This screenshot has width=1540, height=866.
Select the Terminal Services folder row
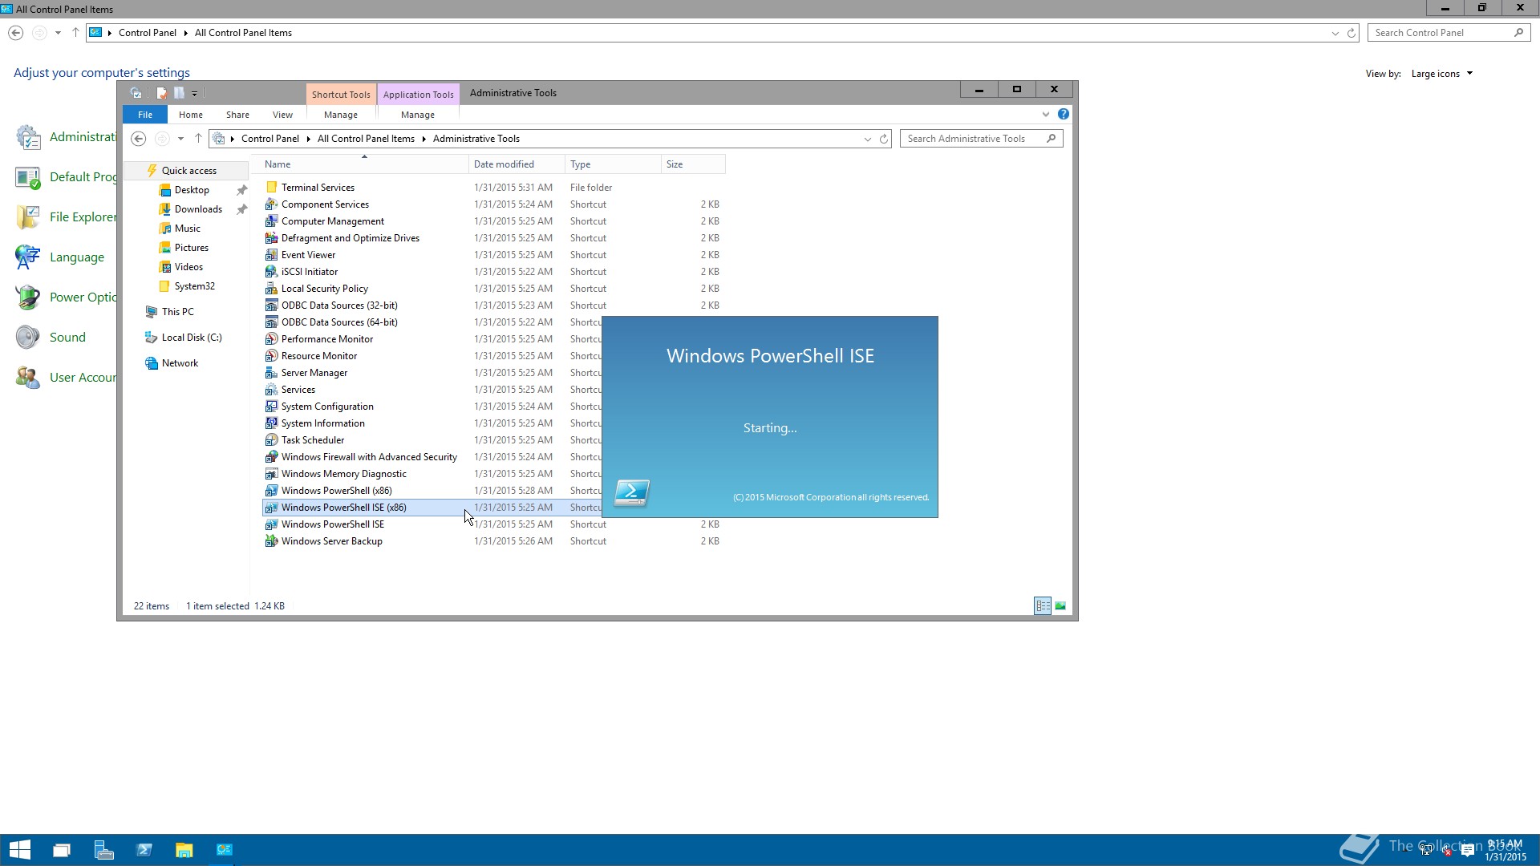click(x=493, y=188)
